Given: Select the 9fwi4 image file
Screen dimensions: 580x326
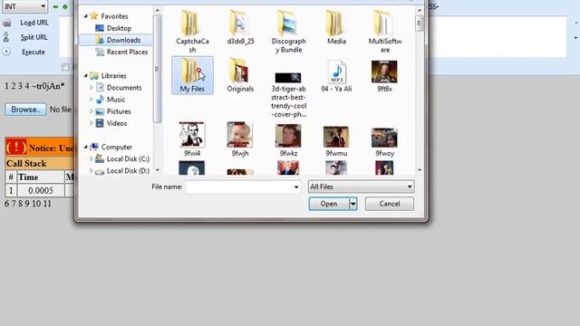Looking at the screenshot, I should click(x=192, y=139).
